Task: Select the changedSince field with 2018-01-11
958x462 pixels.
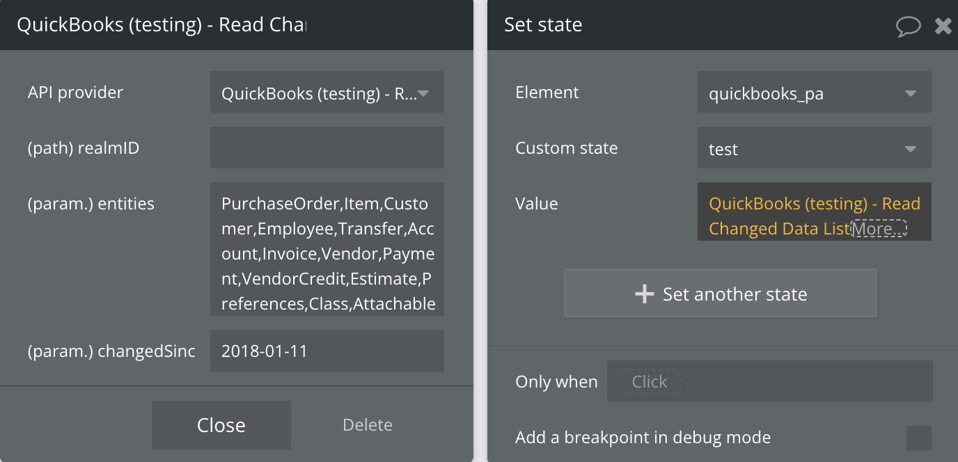Action: pyautogui.click(x=327, y=351)
